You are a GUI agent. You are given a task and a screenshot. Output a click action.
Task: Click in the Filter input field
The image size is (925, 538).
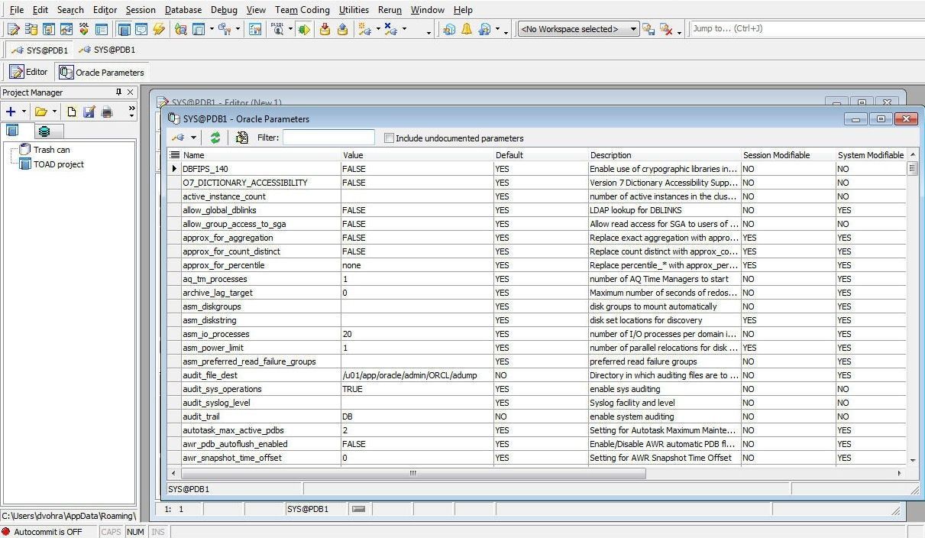click(328, 138)
